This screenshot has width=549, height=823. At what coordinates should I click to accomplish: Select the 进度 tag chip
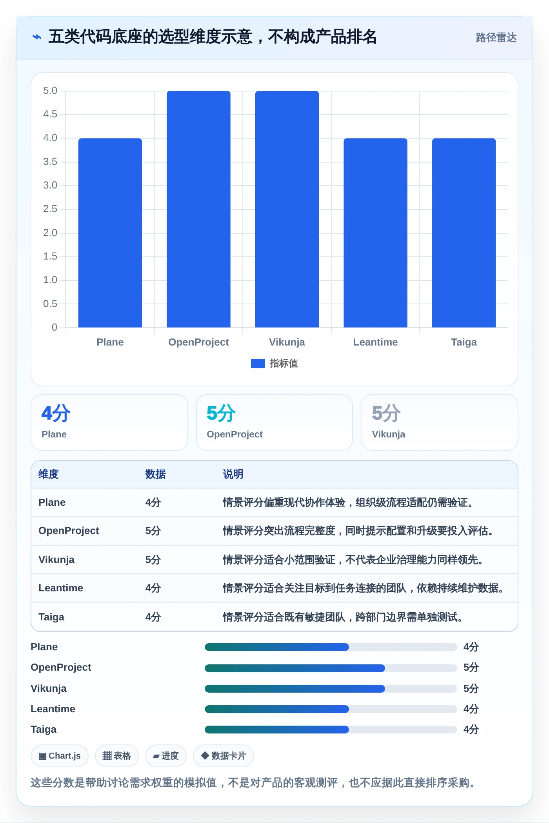point(166,756)
